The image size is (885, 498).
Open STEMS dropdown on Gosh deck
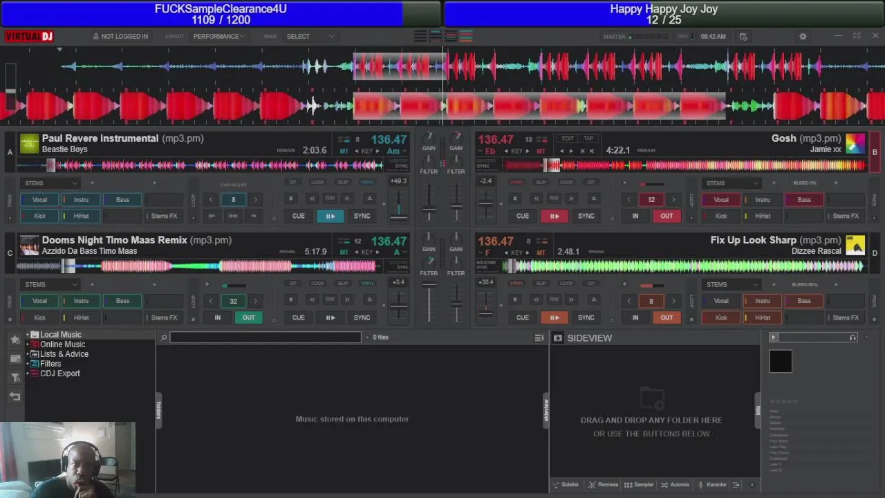[732, 183]
